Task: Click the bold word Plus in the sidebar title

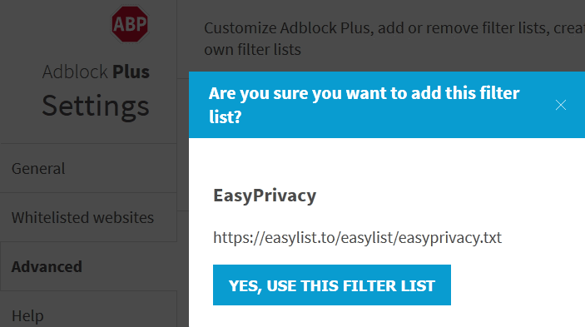Action: tap(131, 72)
